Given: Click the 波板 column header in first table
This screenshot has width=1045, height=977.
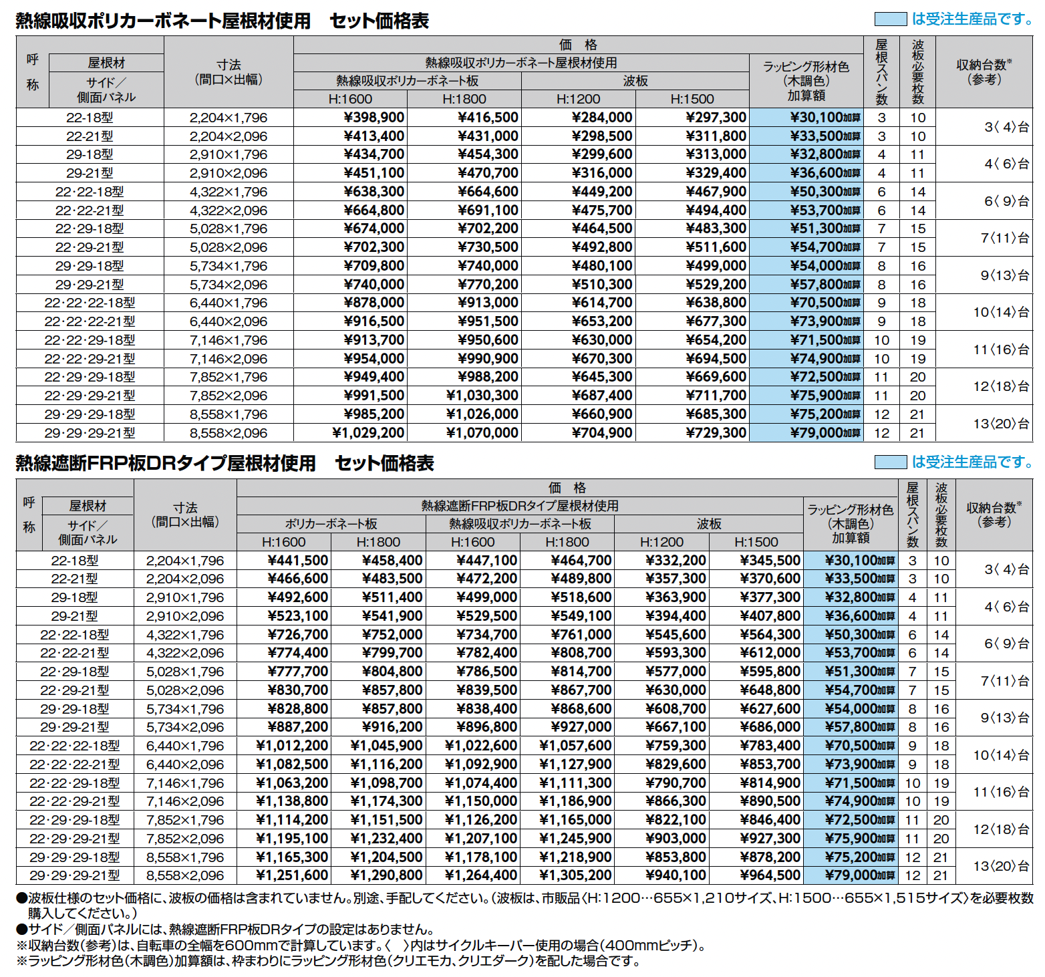Looking at the screenshot, I should 635,81.
